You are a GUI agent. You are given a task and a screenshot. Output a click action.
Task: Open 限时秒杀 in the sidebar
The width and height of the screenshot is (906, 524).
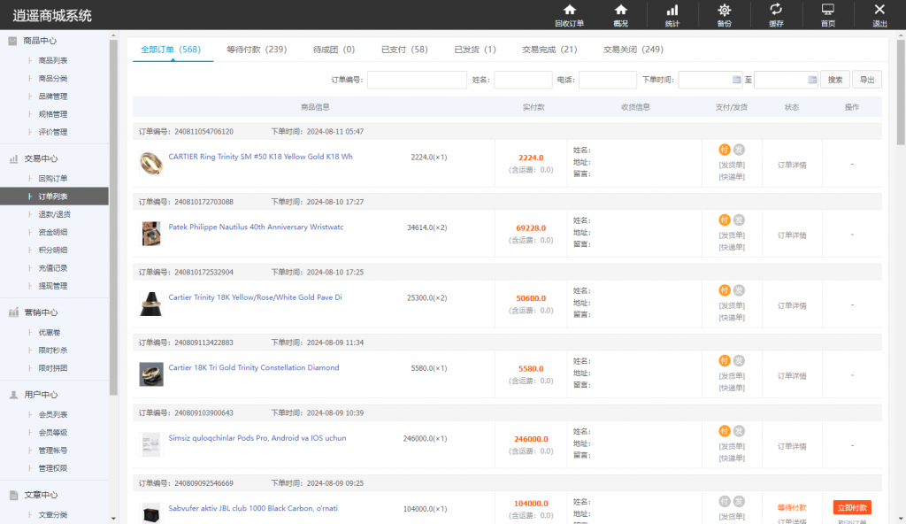pyautogui.click(x=52, y=351)
